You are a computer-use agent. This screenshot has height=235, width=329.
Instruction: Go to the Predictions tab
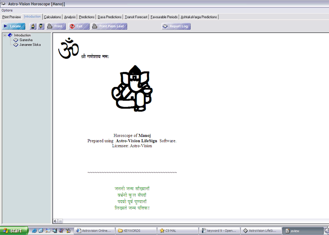coord(86,17)
